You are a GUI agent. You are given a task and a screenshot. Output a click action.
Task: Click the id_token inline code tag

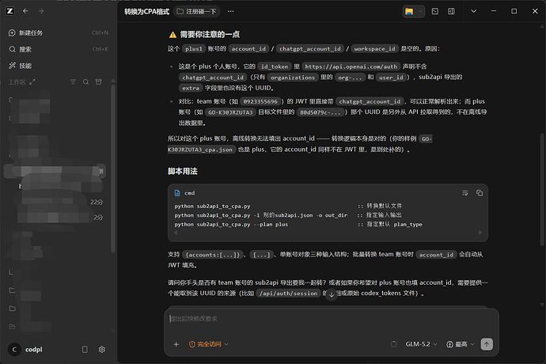[x=275, y=66]
